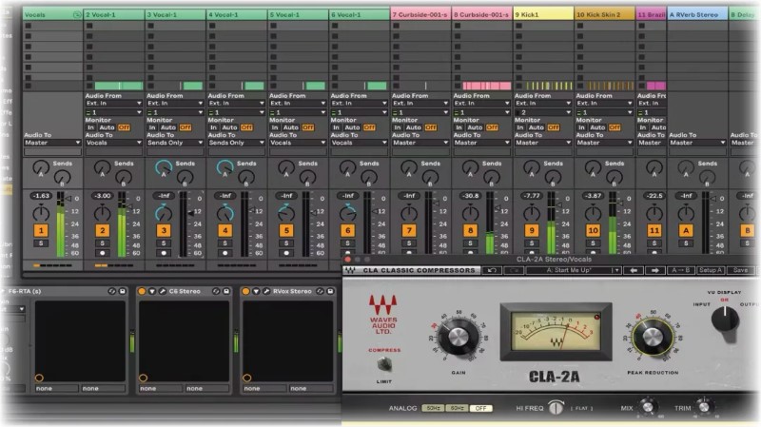This screenshot has width=761, height=427.
Task: Click the HI FREQ screw knob
Action: (x=556, y=407)
